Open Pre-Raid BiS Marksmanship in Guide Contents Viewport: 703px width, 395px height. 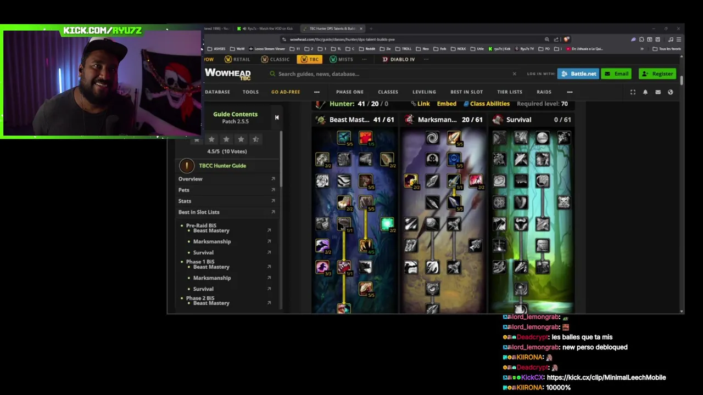pyautogui.click(x=212, y=241)
